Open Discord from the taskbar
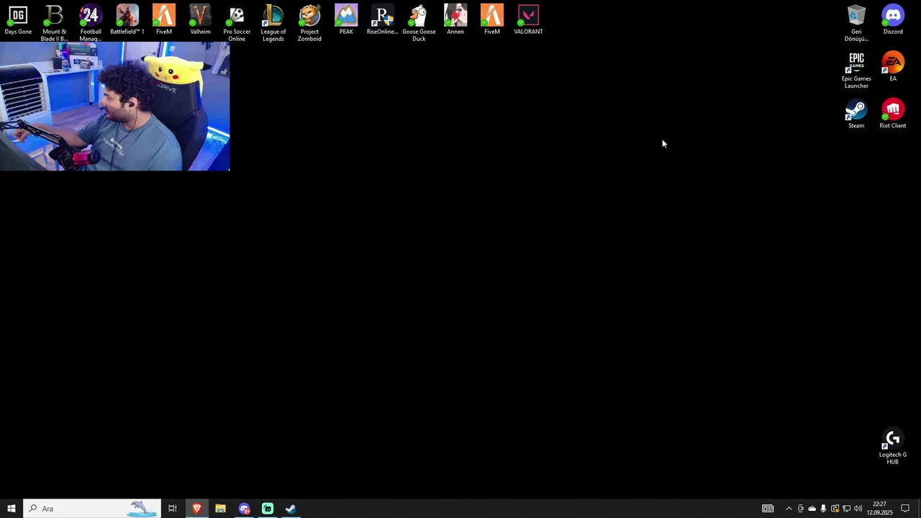This screenshot has height=518, width=921. [244, 509]
